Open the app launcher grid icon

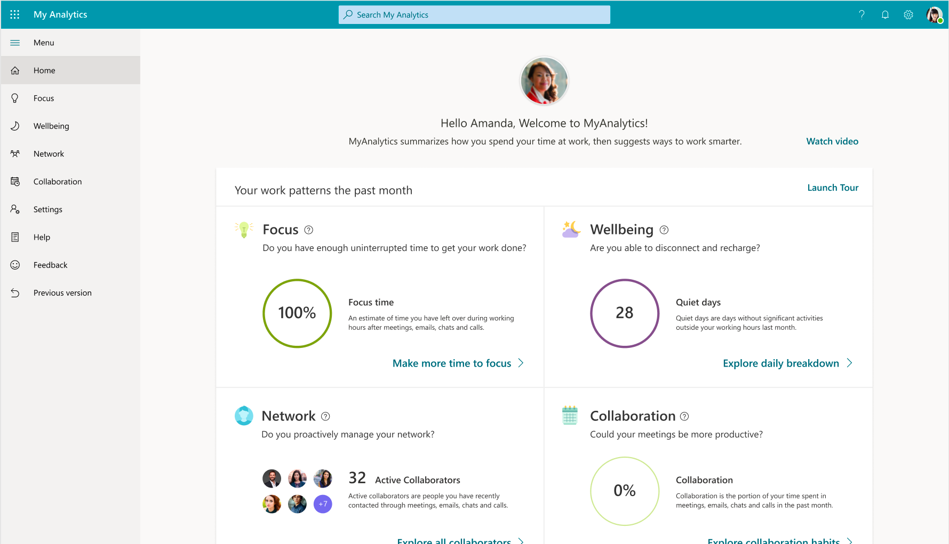click(14, 14)
